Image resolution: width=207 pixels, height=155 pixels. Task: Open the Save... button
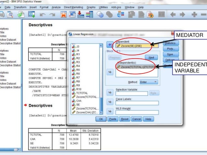pyautogui.click(x=171, y=54)
